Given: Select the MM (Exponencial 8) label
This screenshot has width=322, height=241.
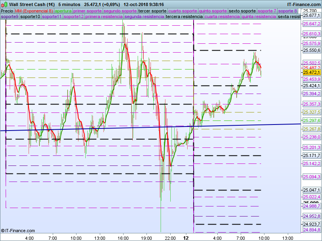Looking at the screenshot, I should 34,11.
